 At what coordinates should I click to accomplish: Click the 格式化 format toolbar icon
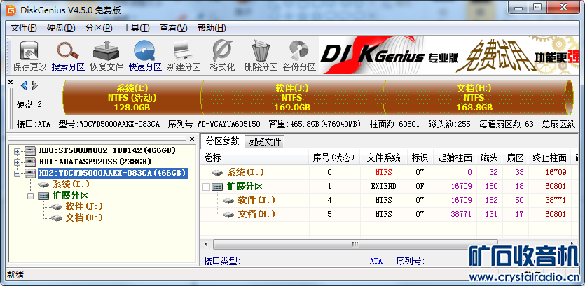pos(222,56)
